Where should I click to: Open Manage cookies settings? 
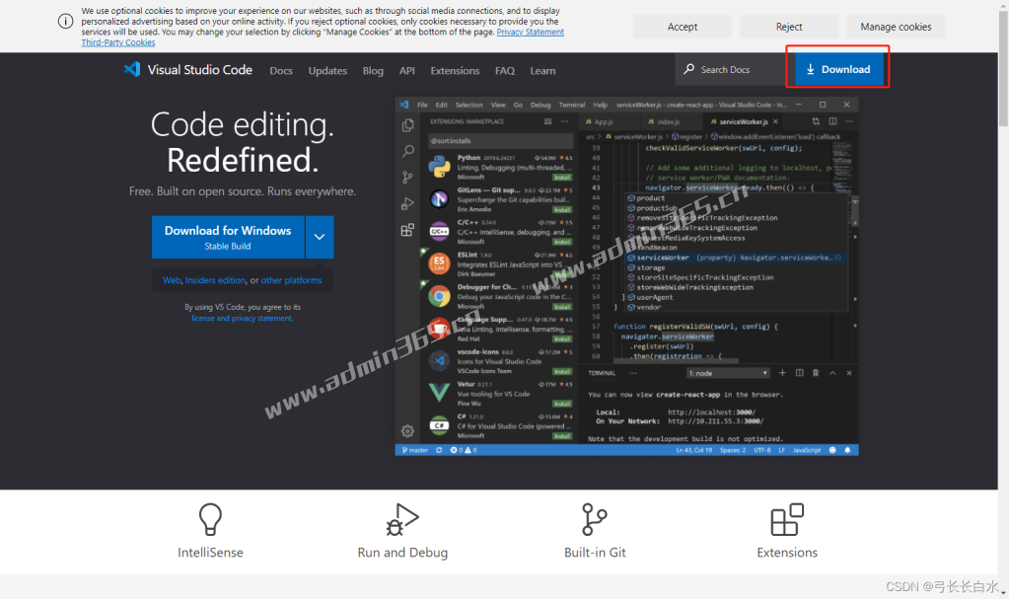pos(896,27)
